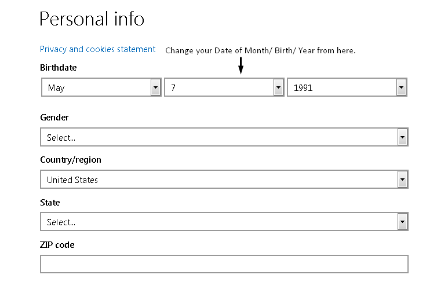
Task: Click the arrow button of the year selector
Action: coord(401,88)
